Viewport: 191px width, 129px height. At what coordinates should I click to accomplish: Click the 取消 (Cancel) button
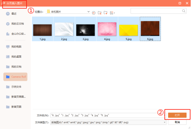(177, 122)
